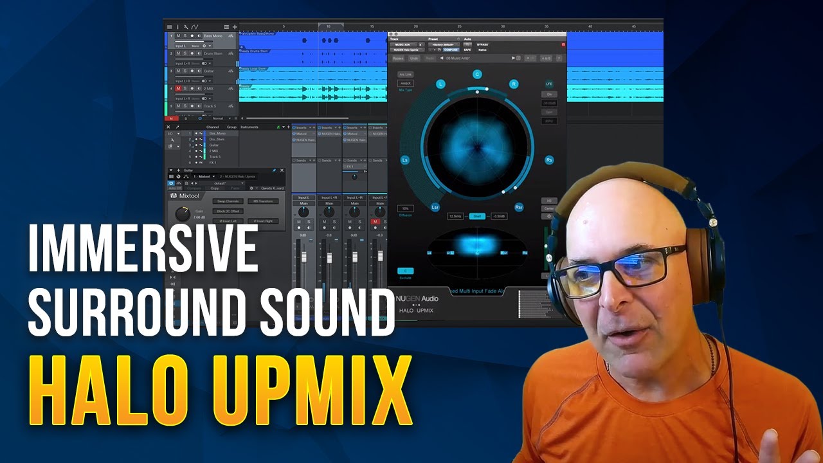Open Halo Upmix settings gear icon
The height and width of the screenshot is (463, 823).
(x=549, y=216)
